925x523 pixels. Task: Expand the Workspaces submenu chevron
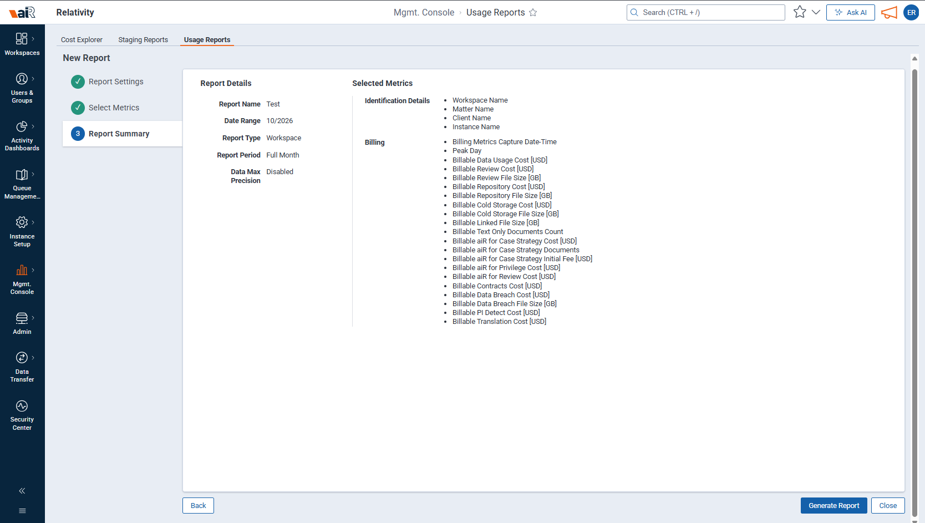tap(33, 39)
